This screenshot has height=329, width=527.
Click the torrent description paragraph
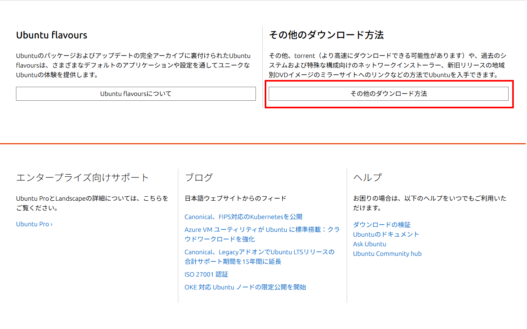tap(387, 65)
